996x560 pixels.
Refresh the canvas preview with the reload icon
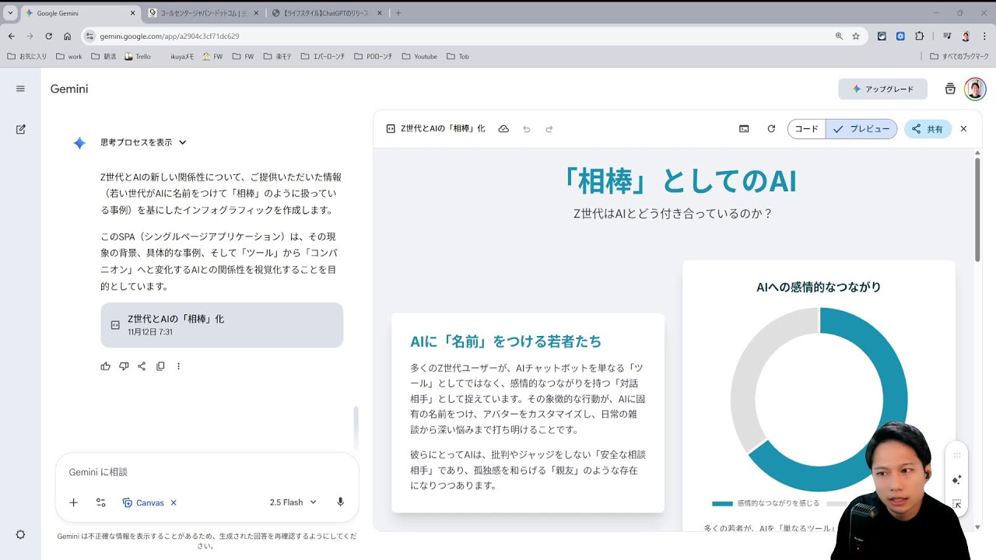(x=771, y=129)
